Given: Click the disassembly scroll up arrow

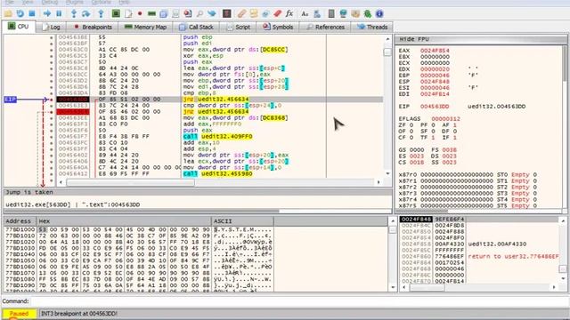Looking at the screenshot, I should pos(387,39).
